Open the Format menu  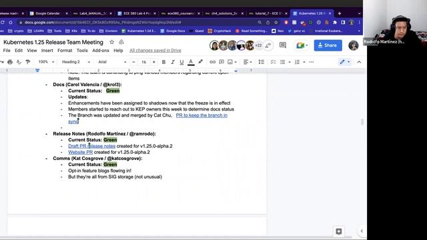(65, 51)
